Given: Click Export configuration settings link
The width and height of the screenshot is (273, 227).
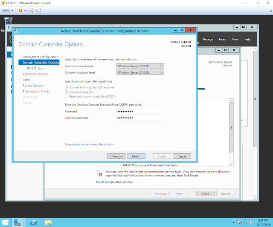Looking at the screenshot, I should (x=114, y=181).
